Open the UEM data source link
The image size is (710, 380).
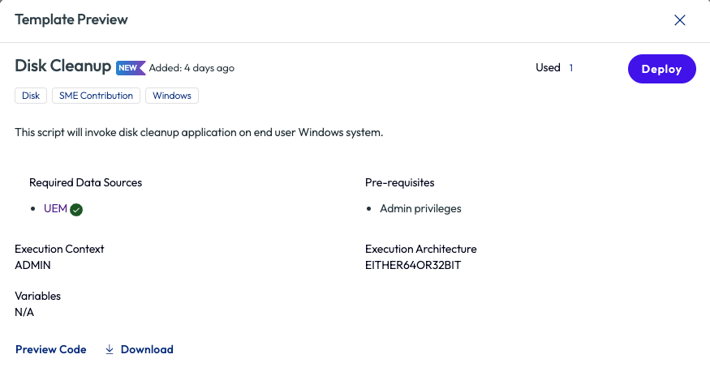coord(55,208)
